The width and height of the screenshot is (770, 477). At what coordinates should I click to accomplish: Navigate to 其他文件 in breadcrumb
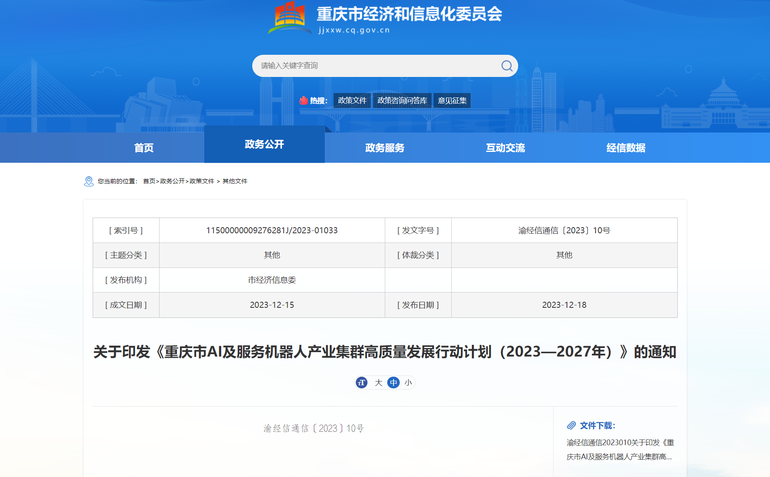click(x=235, y=181)
